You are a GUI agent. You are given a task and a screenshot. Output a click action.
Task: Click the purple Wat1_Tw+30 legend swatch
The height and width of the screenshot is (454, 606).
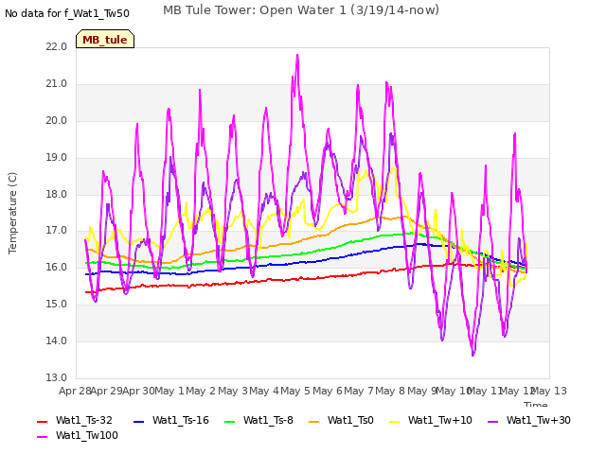[x=492, y=422]
